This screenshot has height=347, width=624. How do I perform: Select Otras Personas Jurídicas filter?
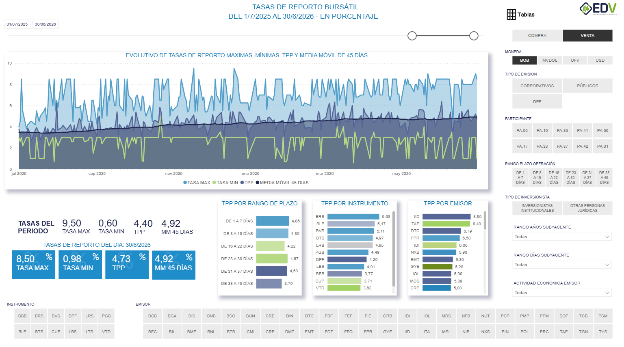[587, 208]
